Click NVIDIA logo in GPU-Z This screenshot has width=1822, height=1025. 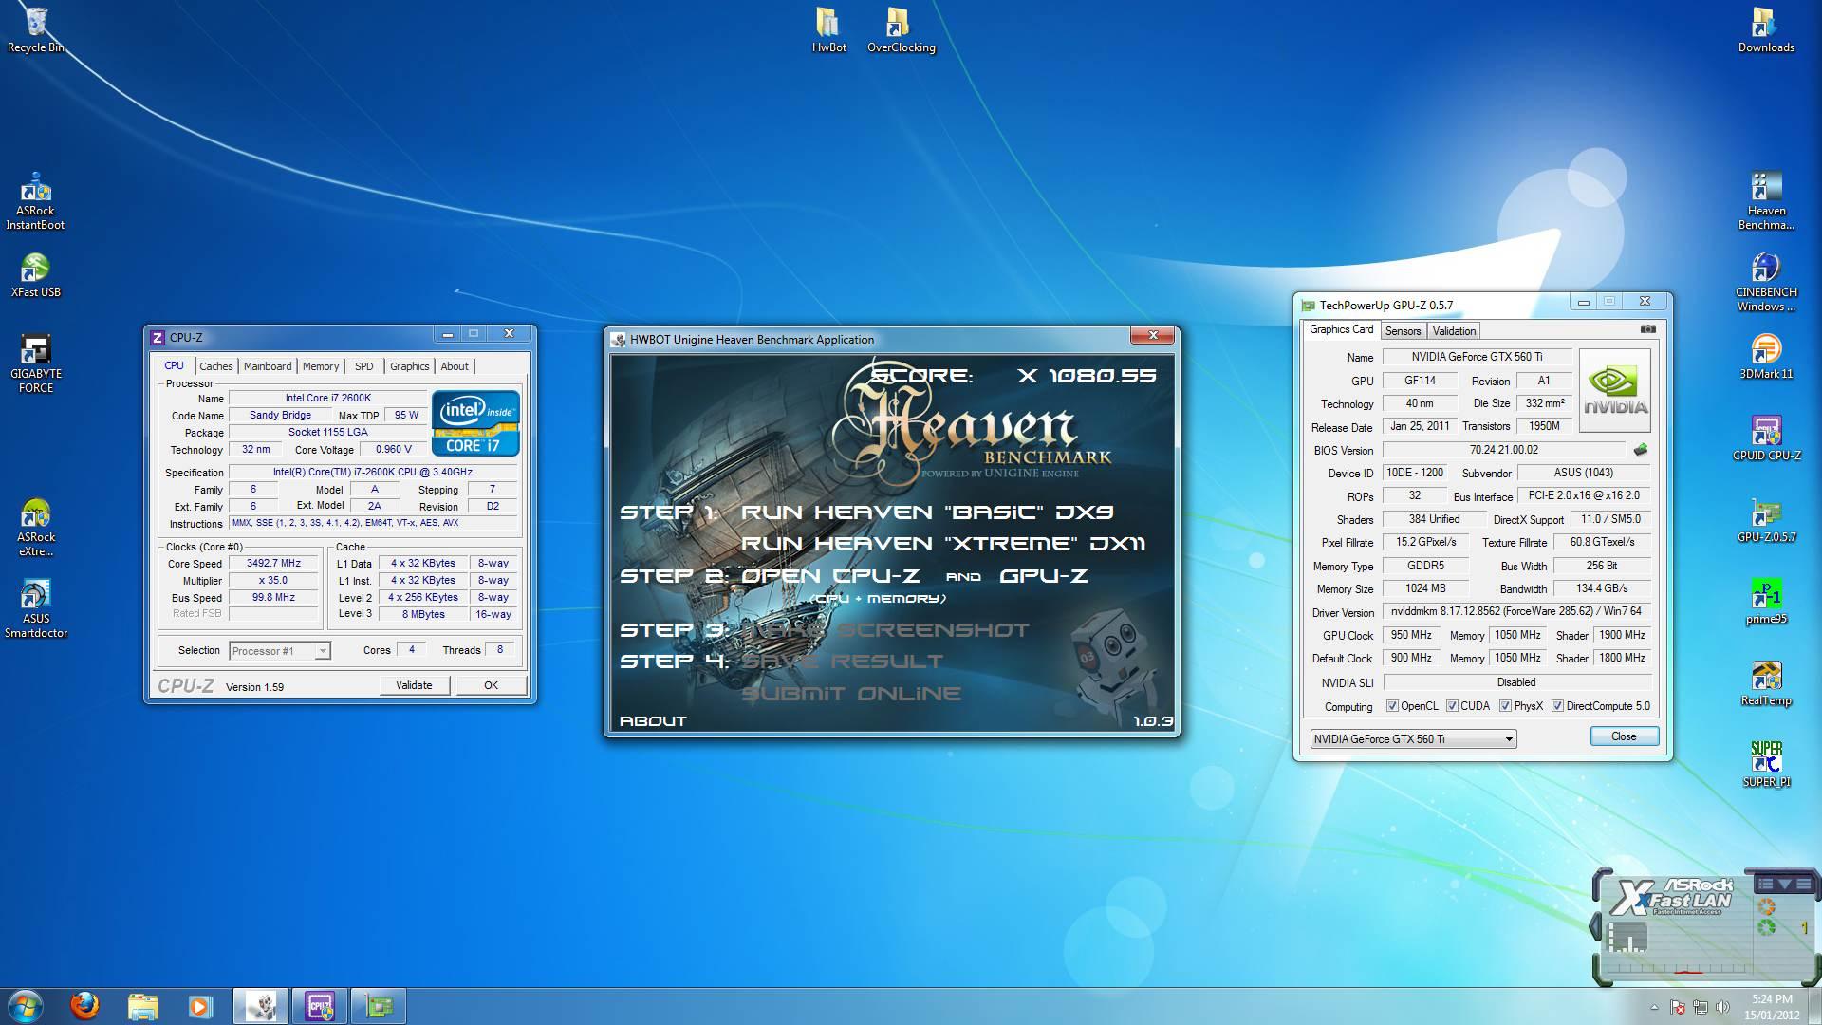(x=1615, y=391)
